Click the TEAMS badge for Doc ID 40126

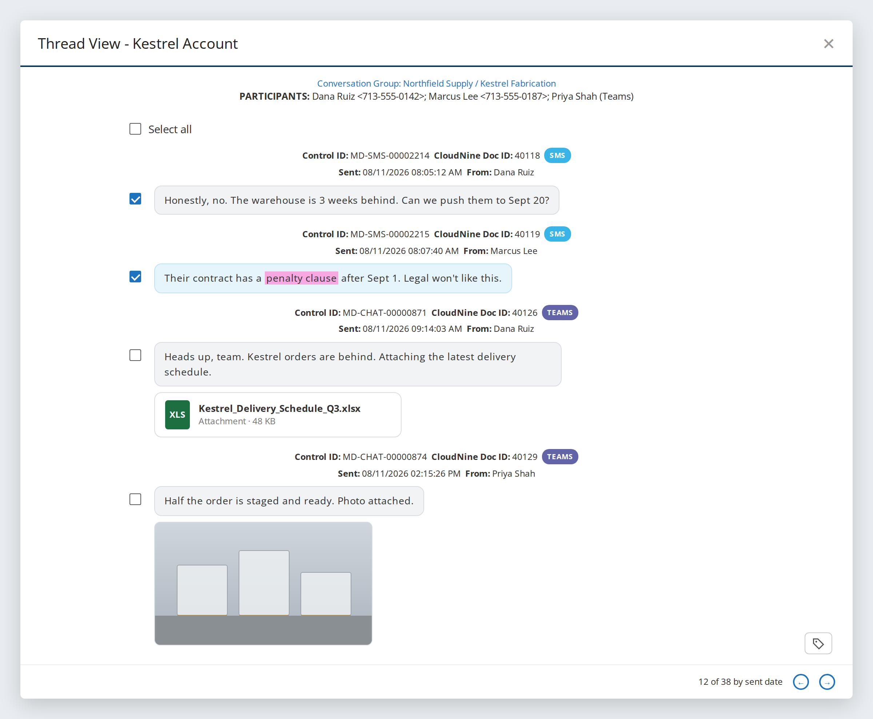click(x=560, y=313)
